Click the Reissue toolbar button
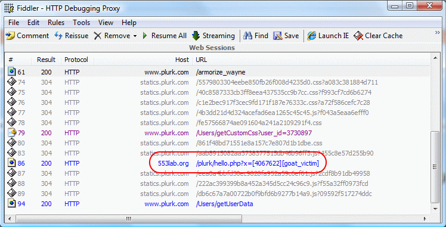Viewport: 446px width, 227px height. pos(71,36)
